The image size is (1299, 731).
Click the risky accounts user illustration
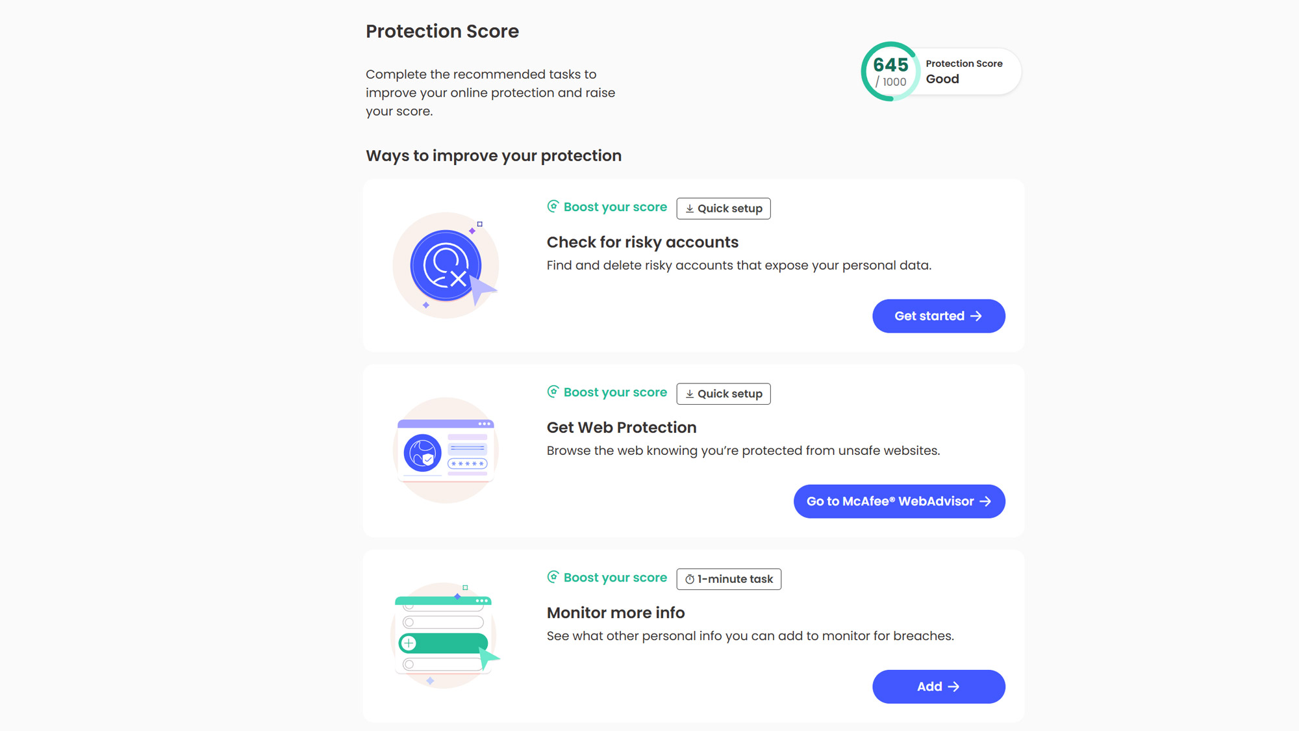[446, 265]
